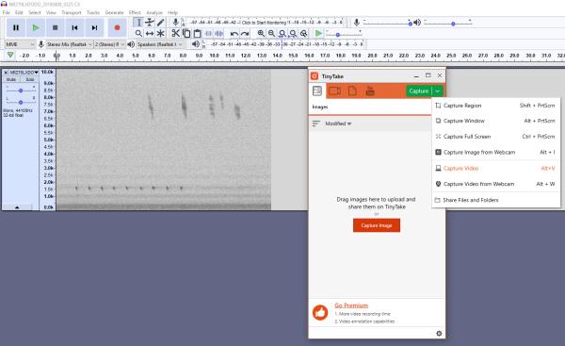This screenshot has height=346, width=565.
Task: Choose Capture Full Screen option
Action: point(496,137)
